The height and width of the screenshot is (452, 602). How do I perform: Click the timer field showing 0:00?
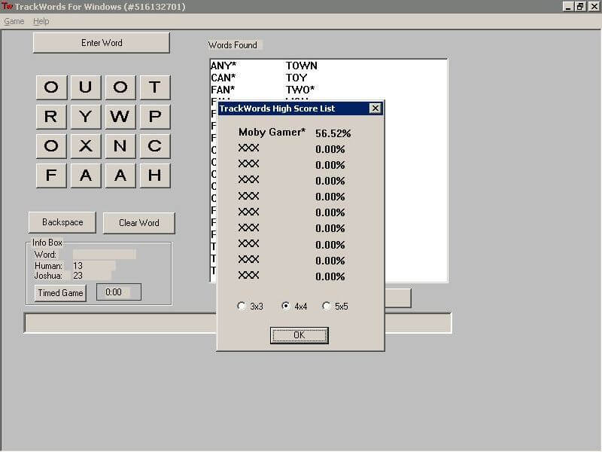click(x=119, y=292)
